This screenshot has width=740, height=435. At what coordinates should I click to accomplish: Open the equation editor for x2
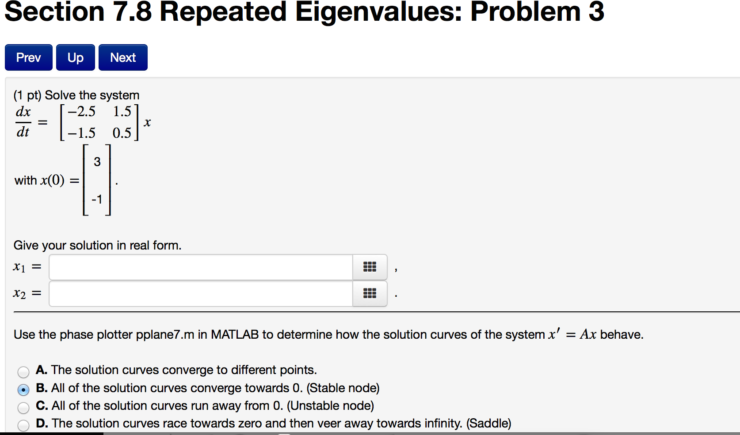tap(370, 294)
